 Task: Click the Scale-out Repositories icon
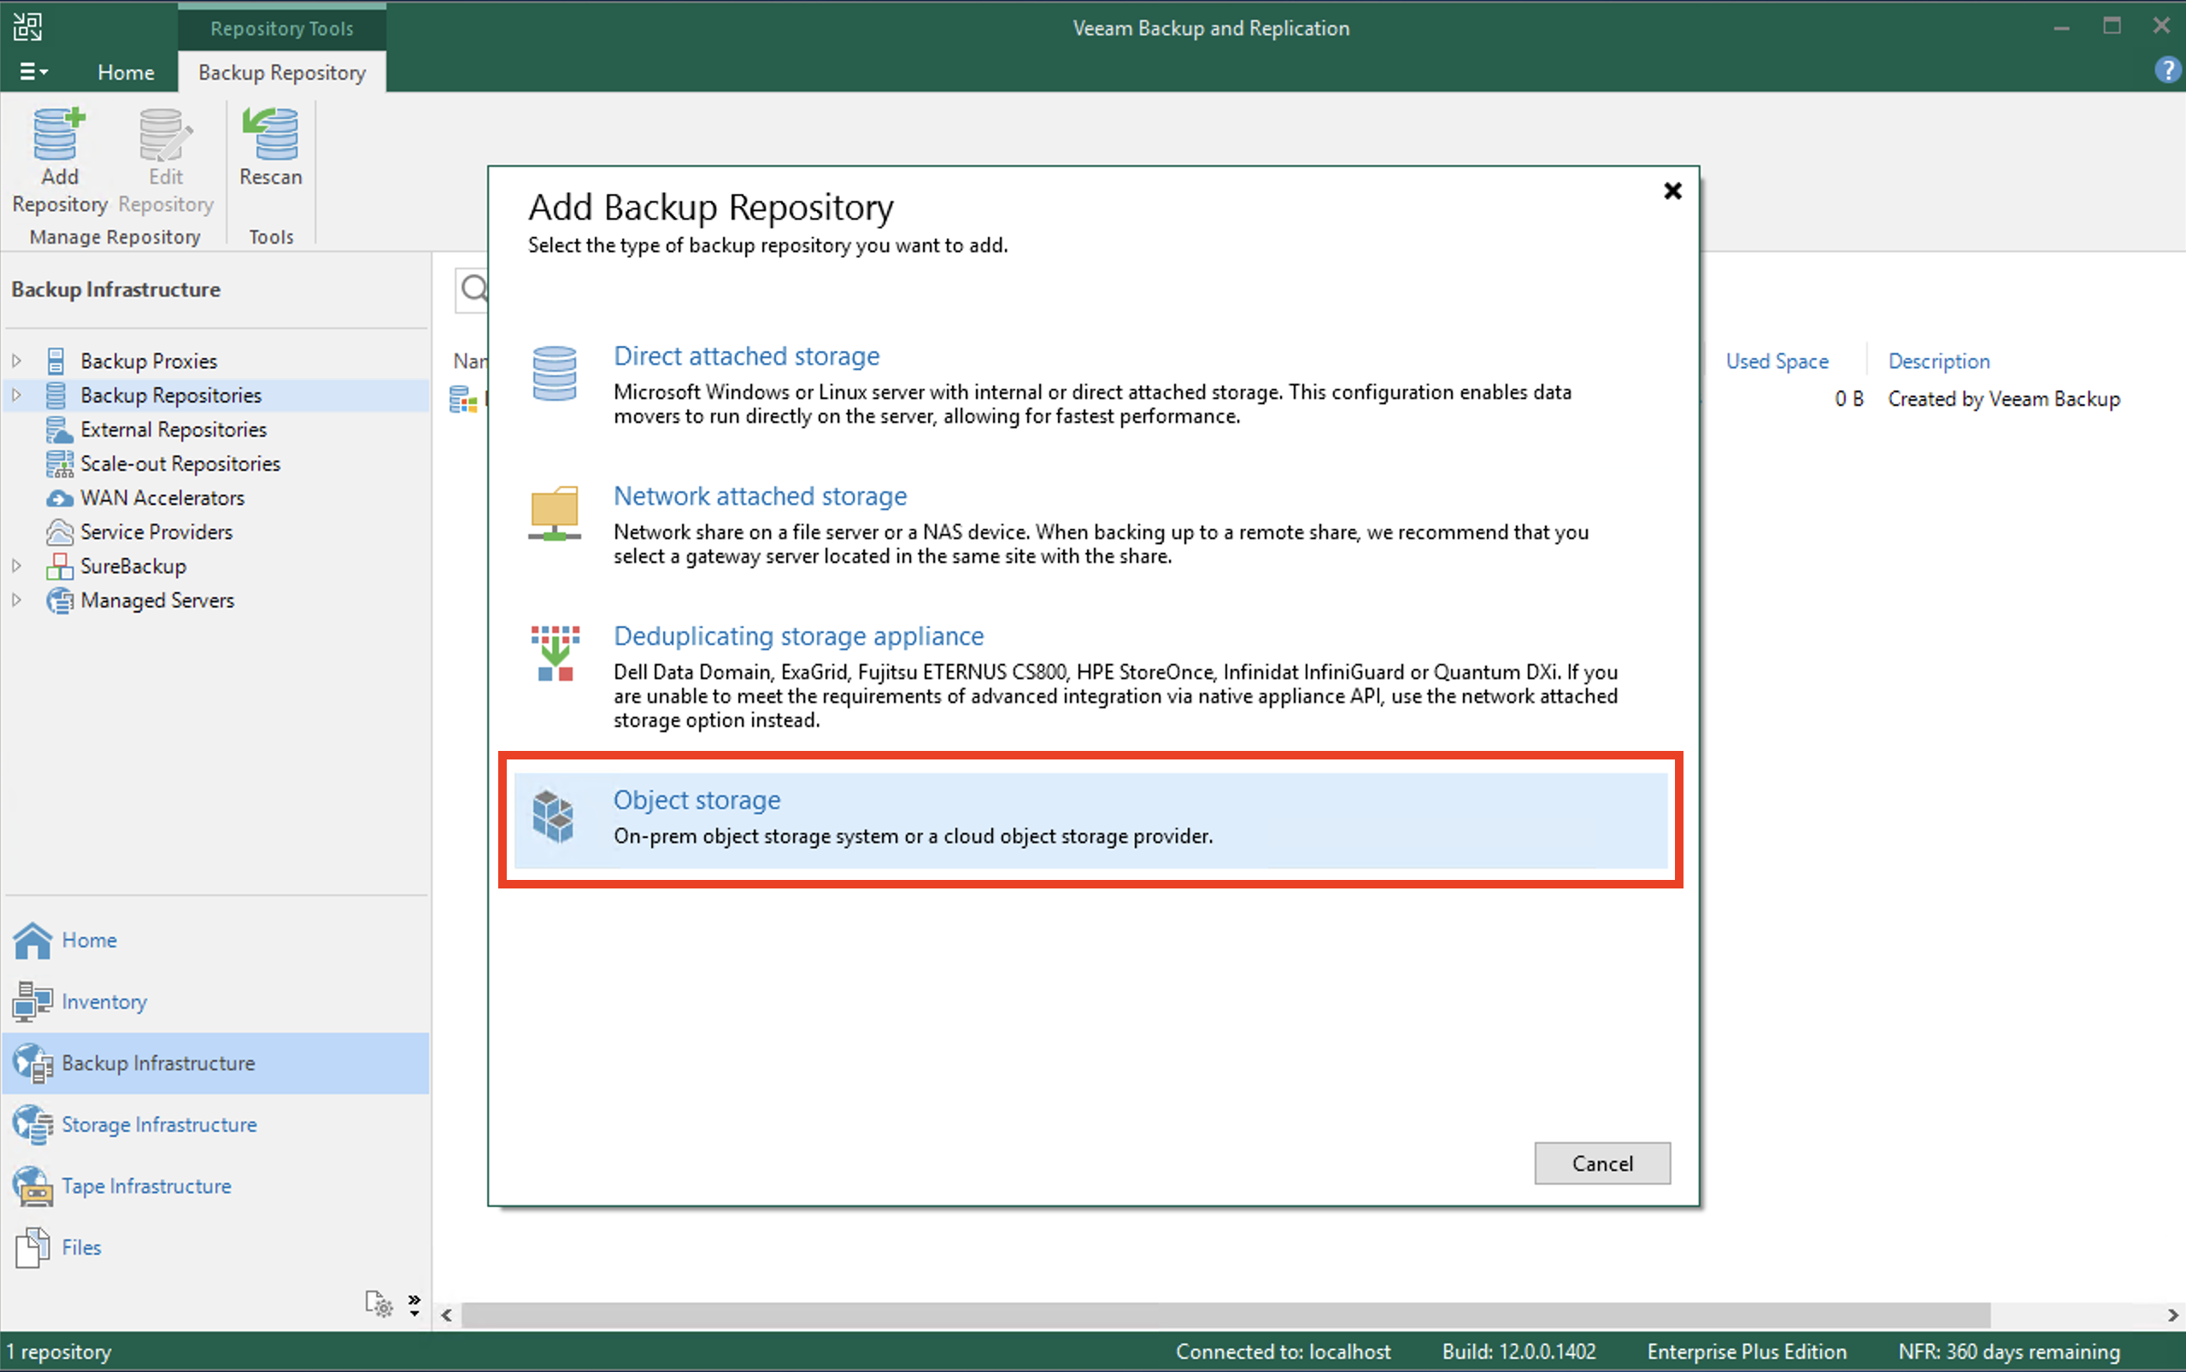tap(59, 464)
